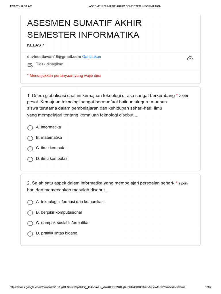This screenshot has height=294, width=221.
Task: Click the not-shared email icon
Action: coord(30,65)
